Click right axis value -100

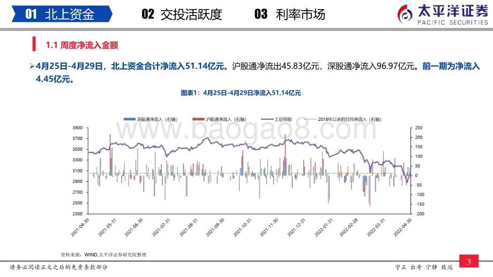[x=420, y=195]
